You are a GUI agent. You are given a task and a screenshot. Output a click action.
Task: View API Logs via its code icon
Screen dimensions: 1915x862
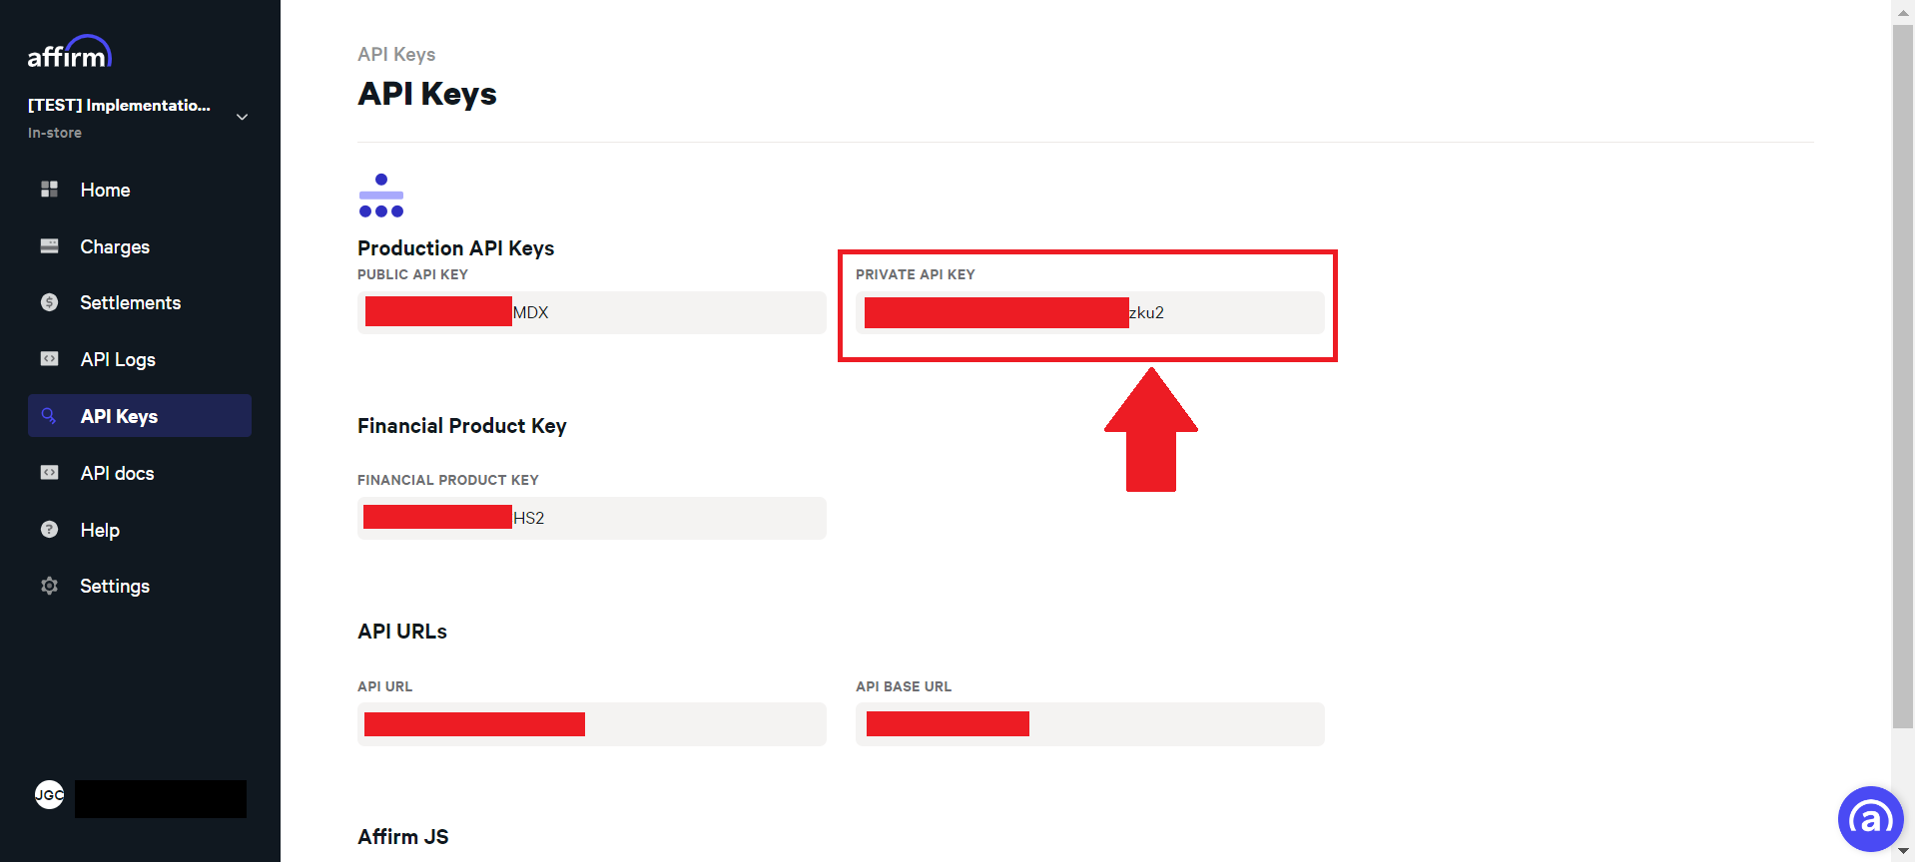48,359
